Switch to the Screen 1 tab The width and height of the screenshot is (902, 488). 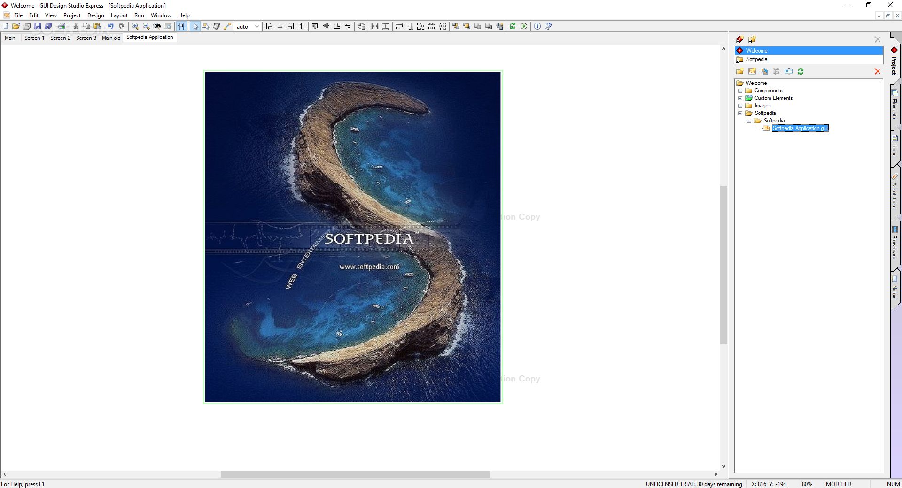(34, 38)
